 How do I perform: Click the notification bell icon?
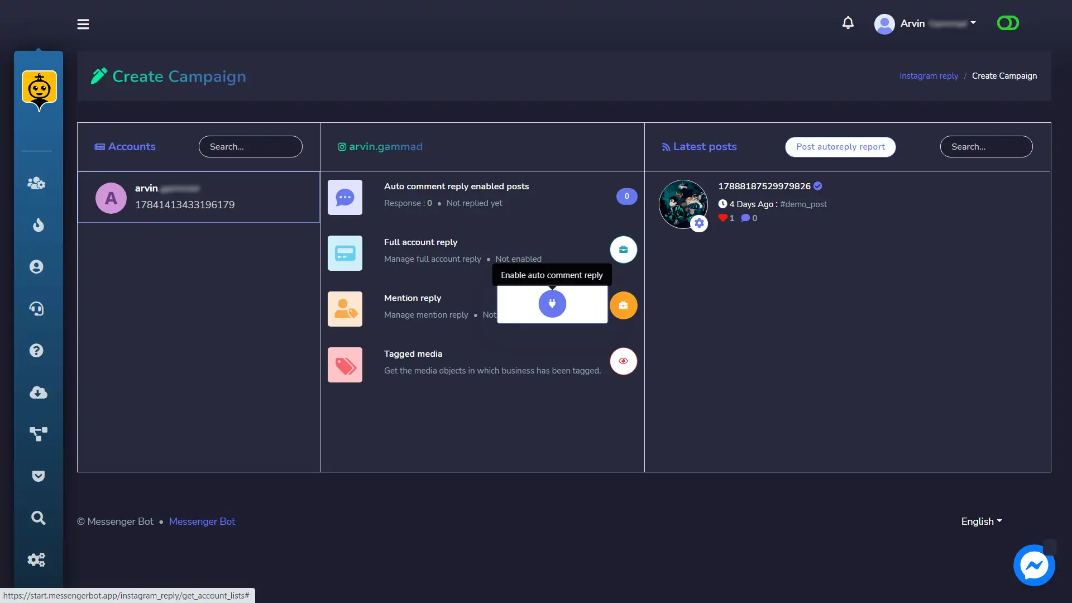[848, 23]
